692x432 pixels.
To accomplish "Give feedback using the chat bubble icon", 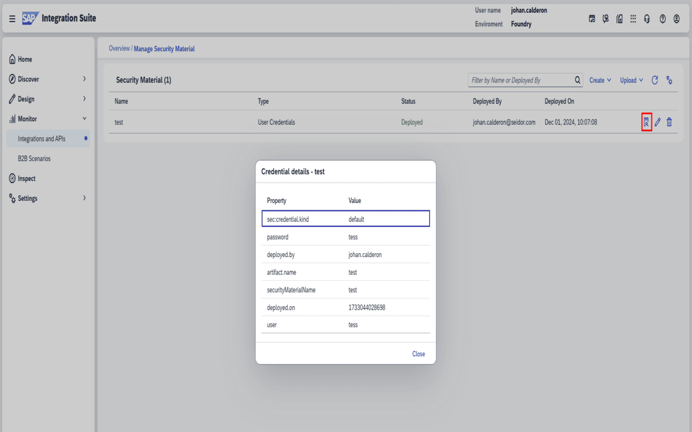I will (605, 18).
